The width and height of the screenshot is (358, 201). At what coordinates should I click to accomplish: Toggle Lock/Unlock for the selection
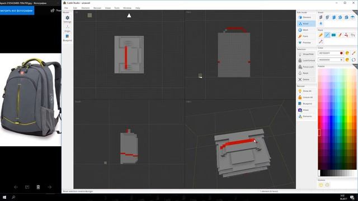click(x=306, y=60)
